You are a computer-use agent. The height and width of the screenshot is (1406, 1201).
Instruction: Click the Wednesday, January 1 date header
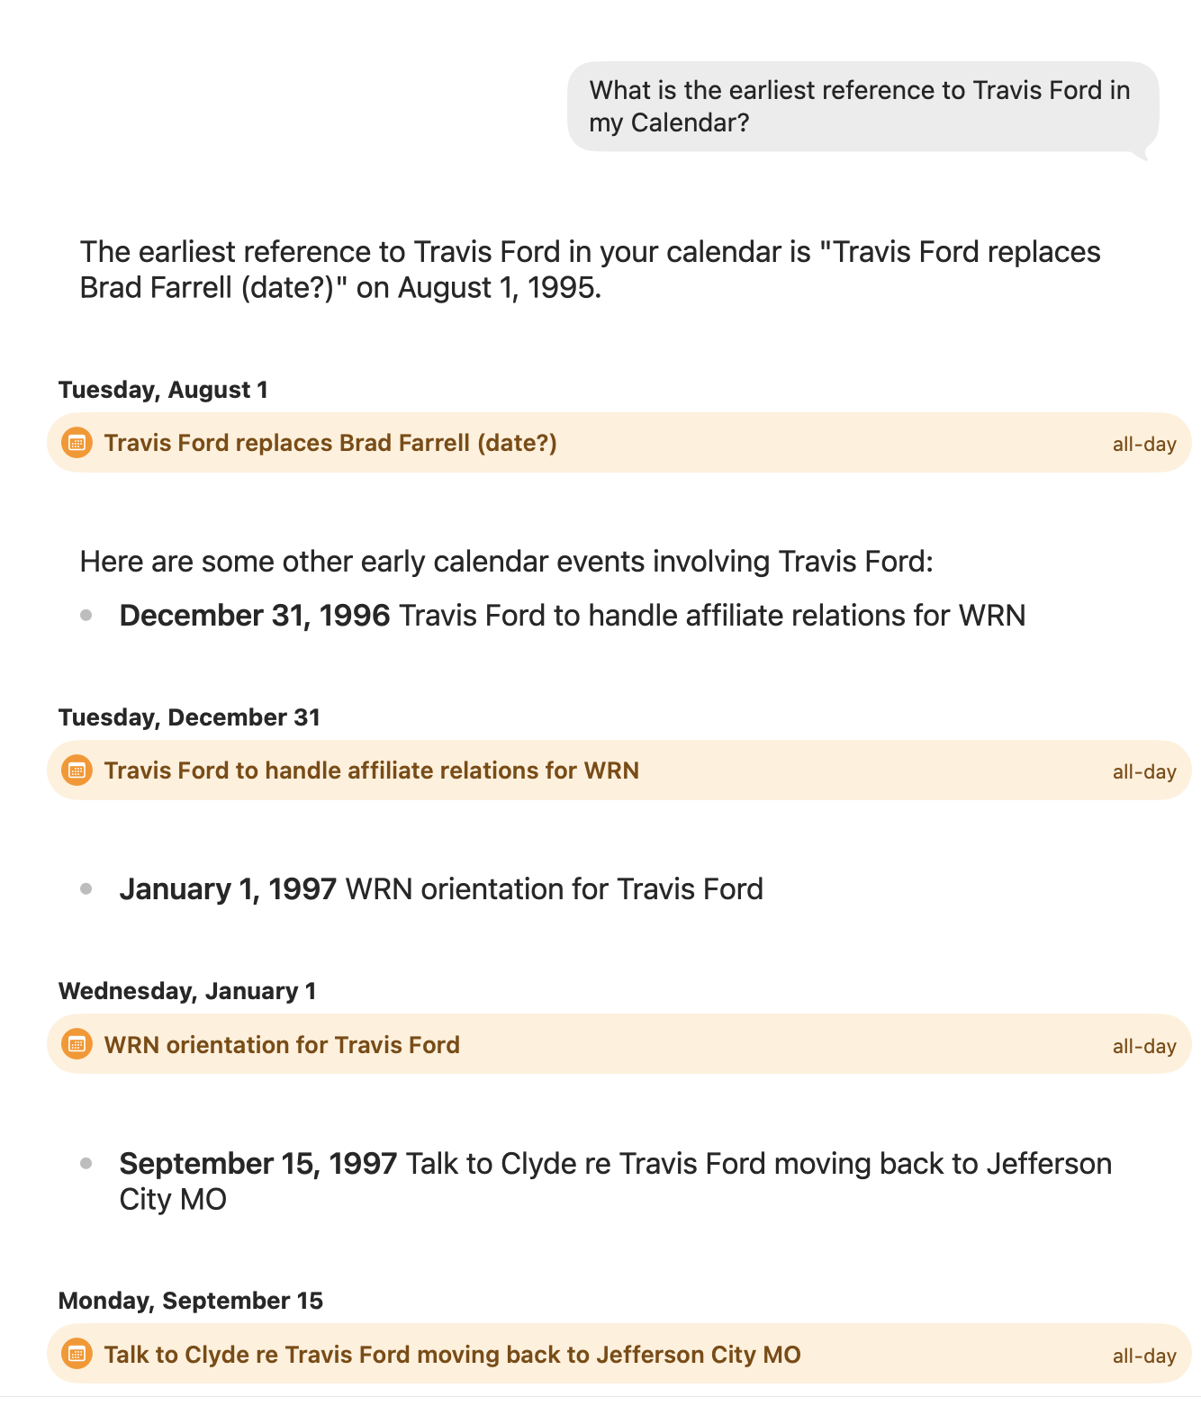click(x=187, y=991)
